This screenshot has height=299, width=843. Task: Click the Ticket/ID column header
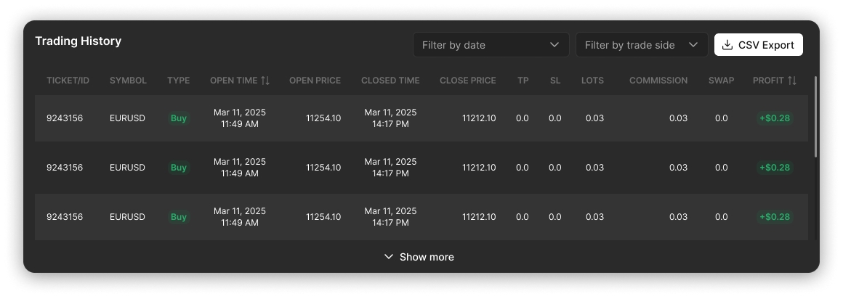68,81
